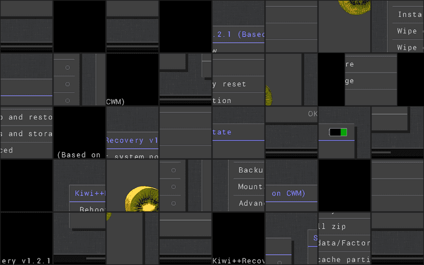Select the 'Insta' menu entry

409,15
